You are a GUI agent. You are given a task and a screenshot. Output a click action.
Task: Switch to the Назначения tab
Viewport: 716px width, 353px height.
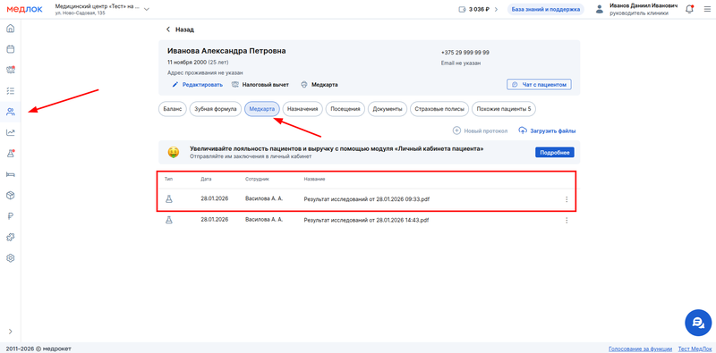pyautogui.click(x=303, y=109)
